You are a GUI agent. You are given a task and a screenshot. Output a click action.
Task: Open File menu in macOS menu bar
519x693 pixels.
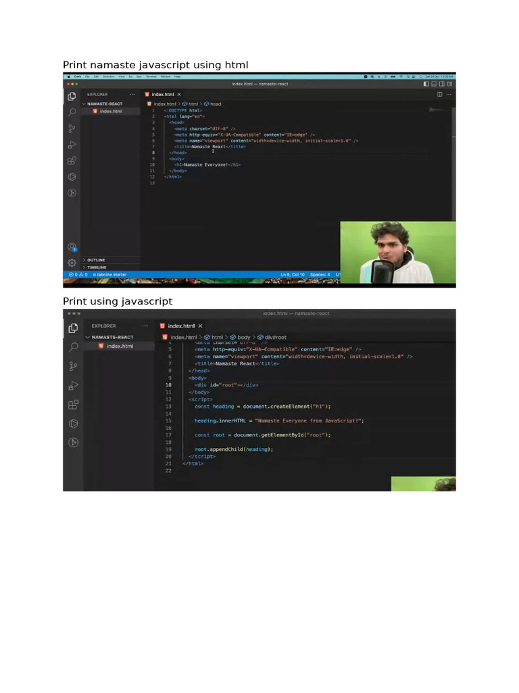click(87, 76)
